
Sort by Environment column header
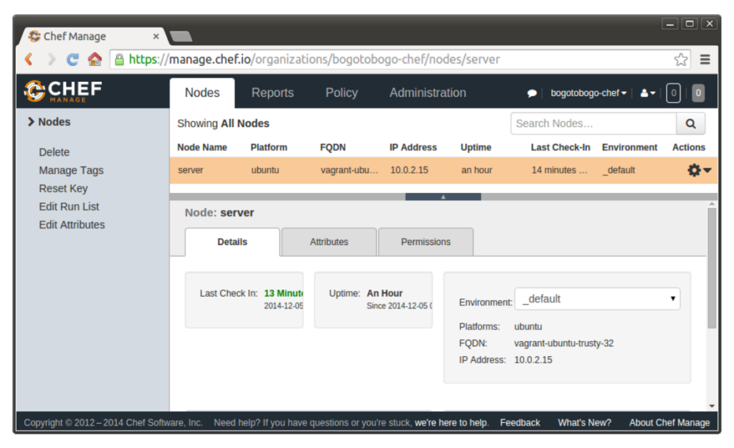coord(629,148)
